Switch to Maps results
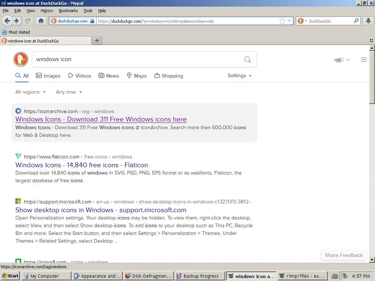Screen dimensions: 375x281 (x=137, y=76)
